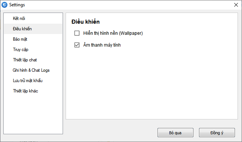Uncheck the Âm thanh máy tính checkbox
This screenshot has width=242, height=142.
tap(77, 45)
